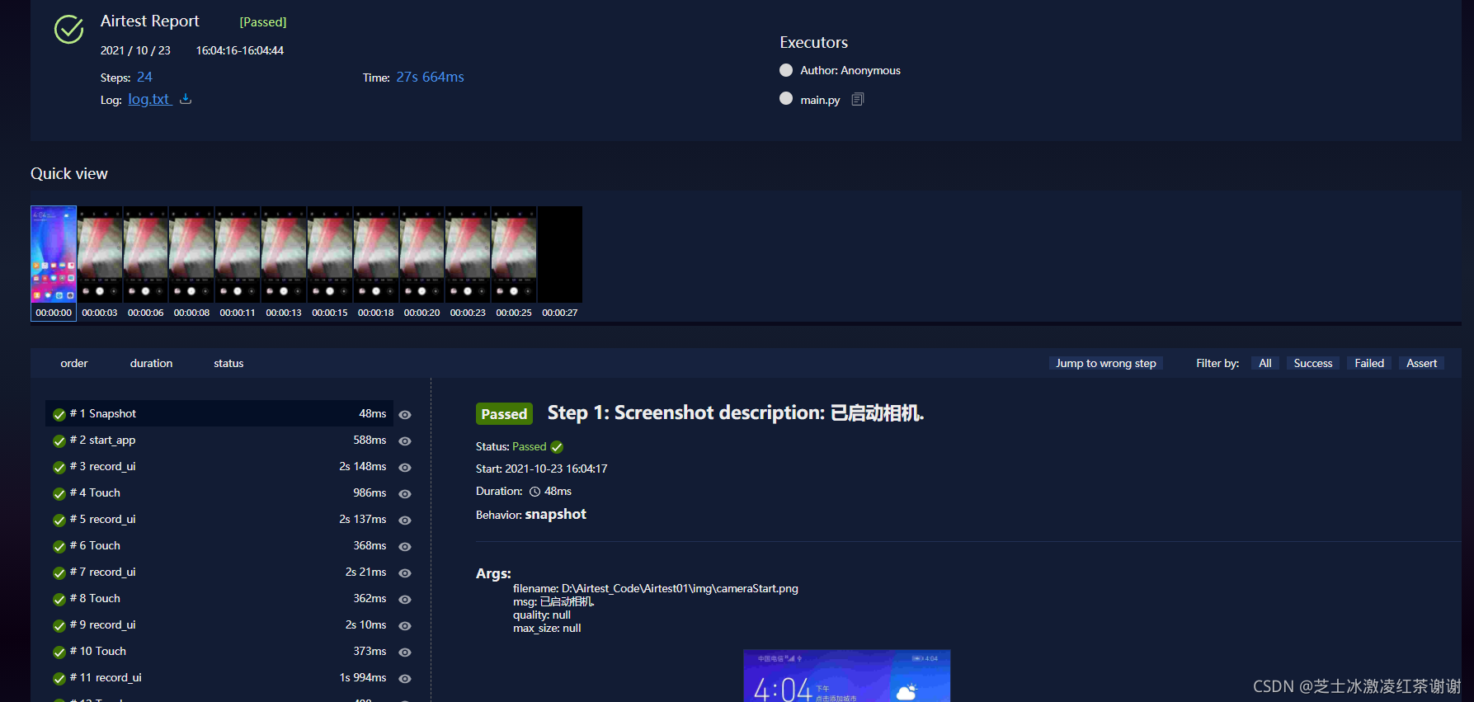The height and width of the screenshot is (702, 1474).
Task: Sort steps by duration column
Action: point(151,363)
